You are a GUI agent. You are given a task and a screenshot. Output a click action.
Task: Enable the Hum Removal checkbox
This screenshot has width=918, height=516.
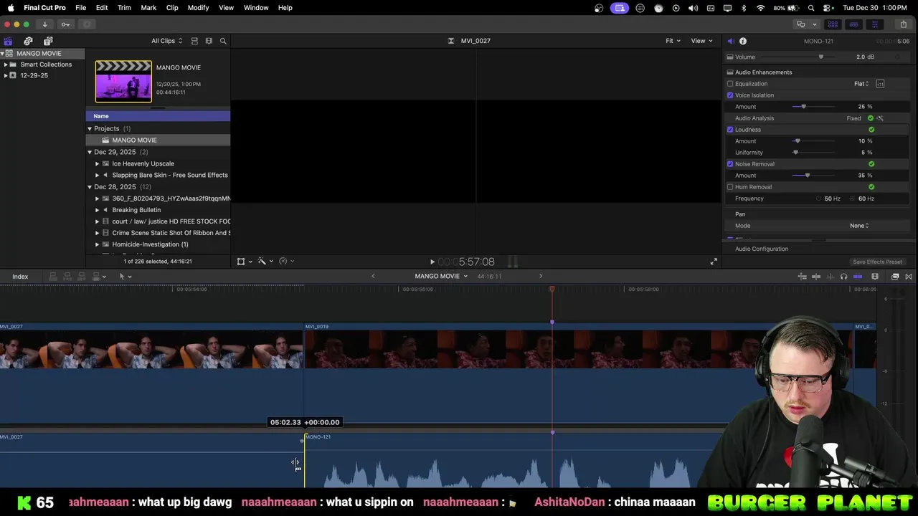coord(730,187)
